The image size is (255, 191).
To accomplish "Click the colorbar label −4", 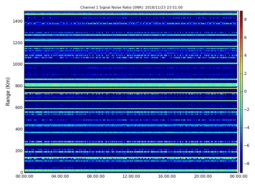I will 246,128.
